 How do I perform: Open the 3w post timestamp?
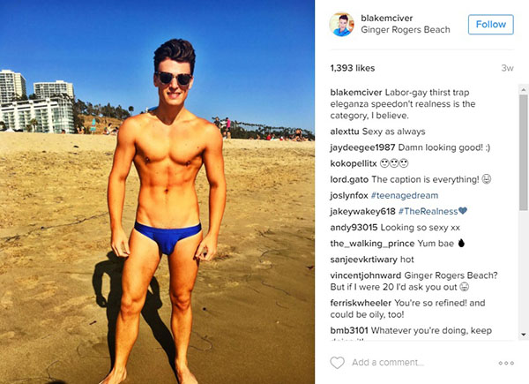click(507, 68)
